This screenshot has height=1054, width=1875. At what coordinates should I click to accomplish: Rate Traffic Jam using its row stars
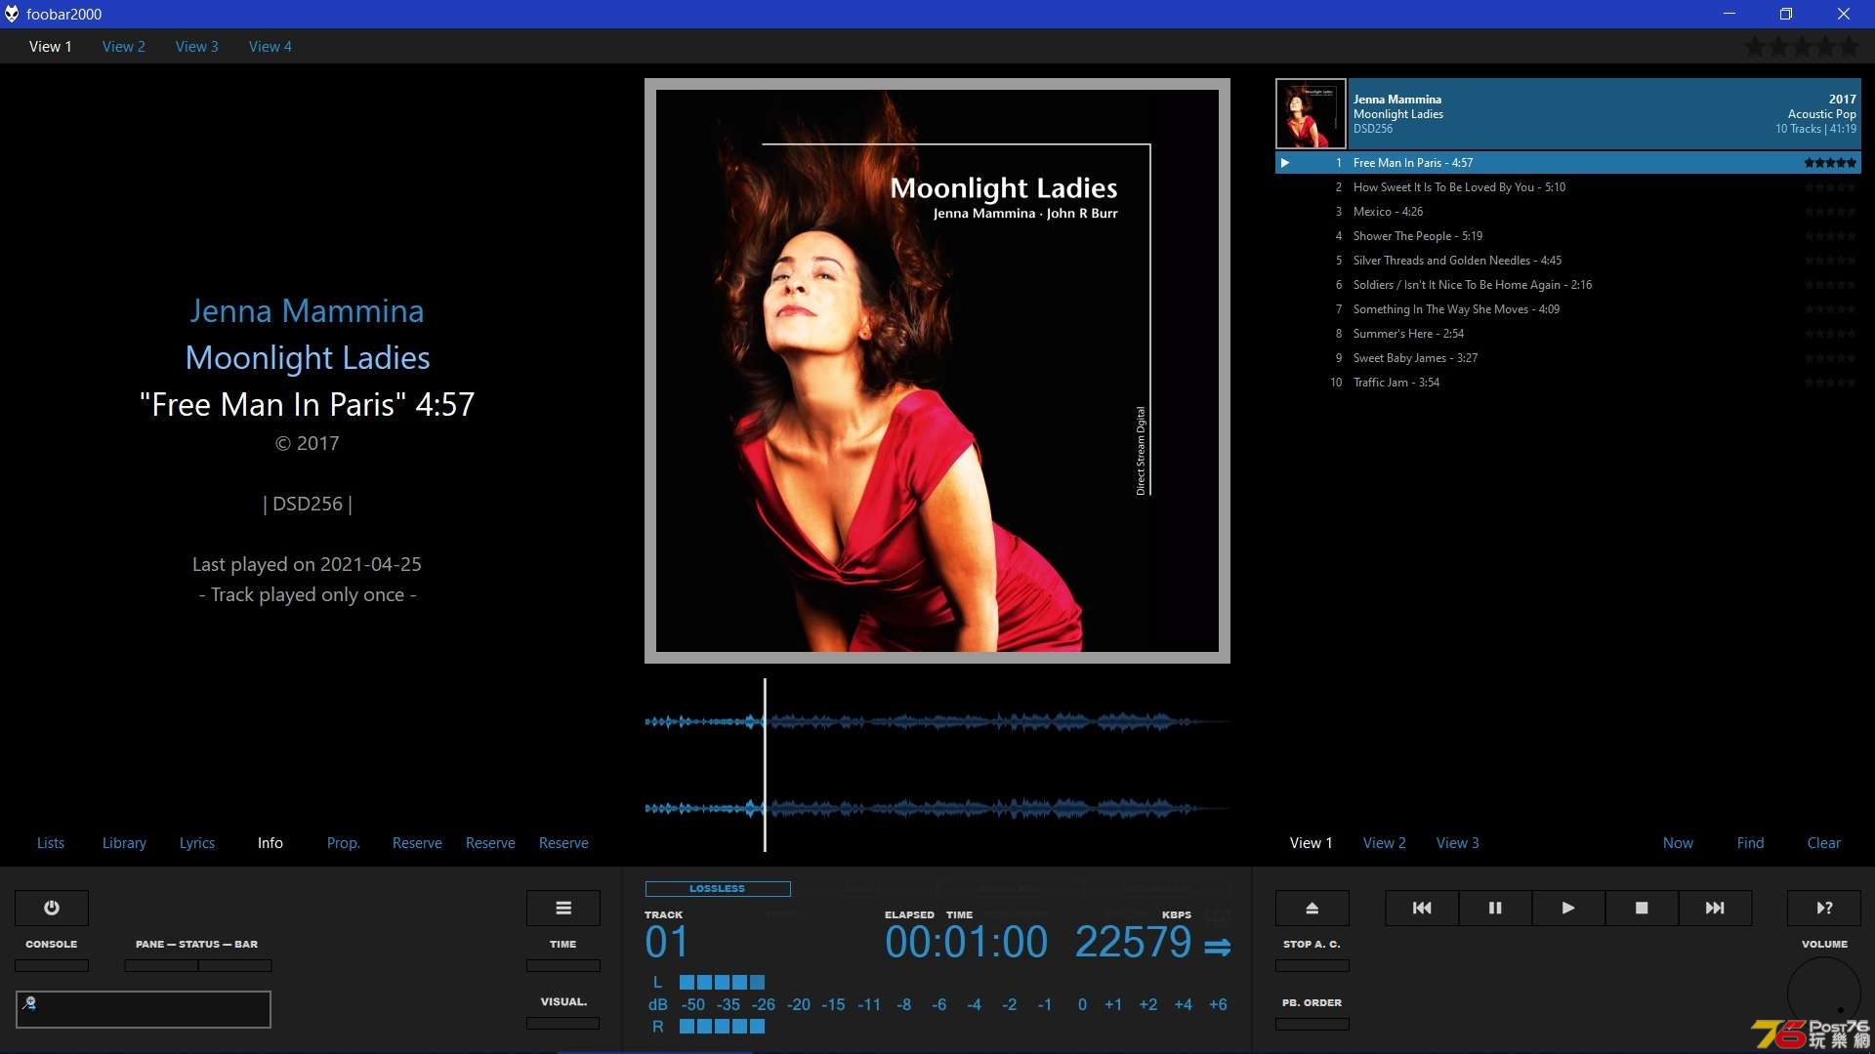coord(1830,383)
